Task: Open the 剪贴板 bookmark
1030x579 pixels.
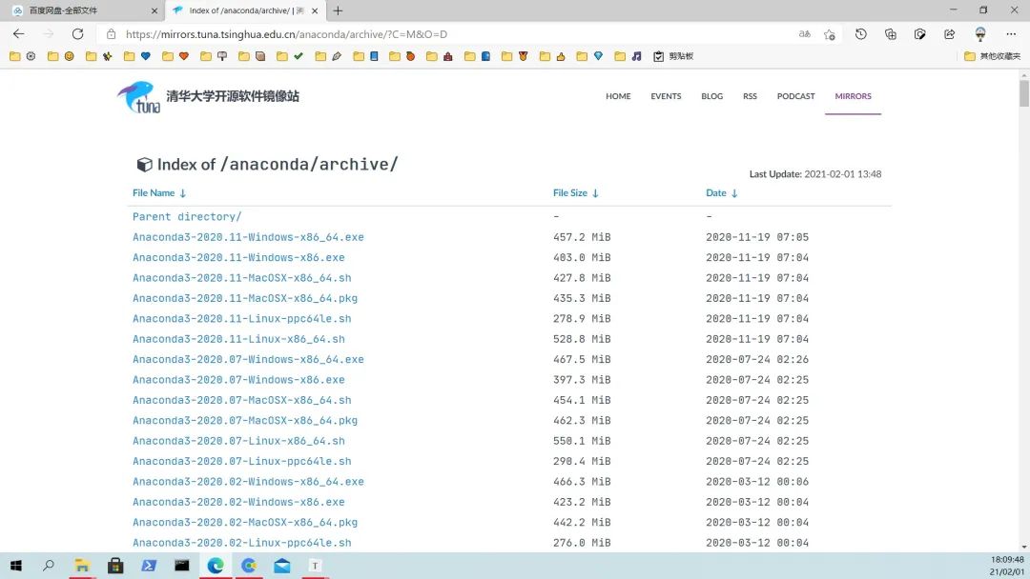Action: pos(674,56)
